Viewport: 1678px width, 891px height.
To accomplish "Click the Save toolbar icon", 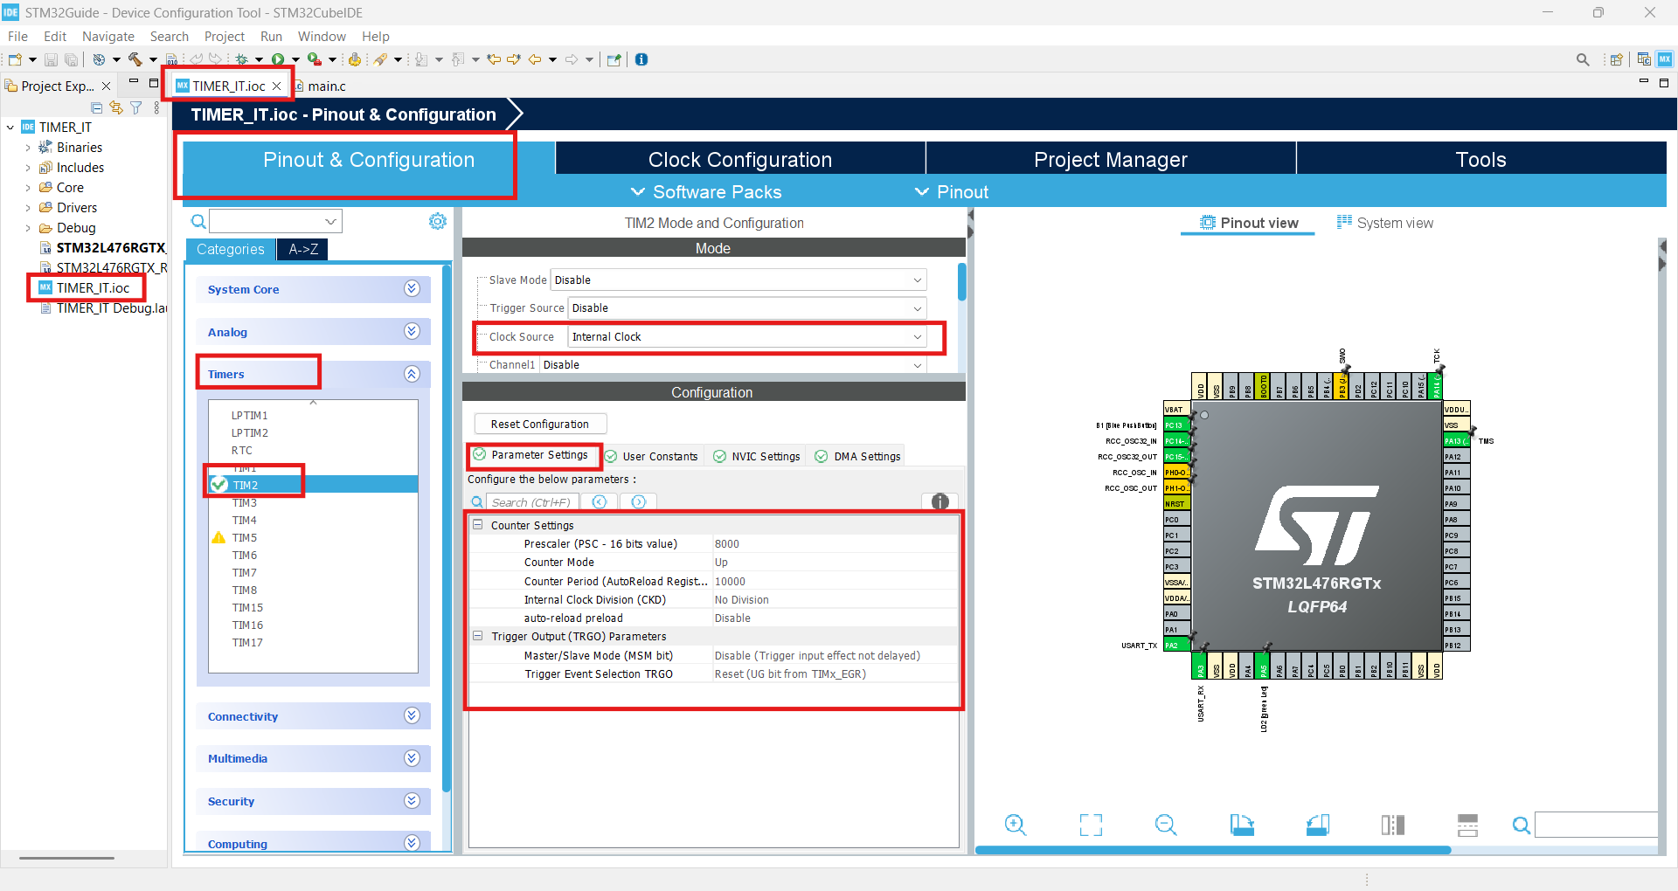I will (x=51, y=59).
